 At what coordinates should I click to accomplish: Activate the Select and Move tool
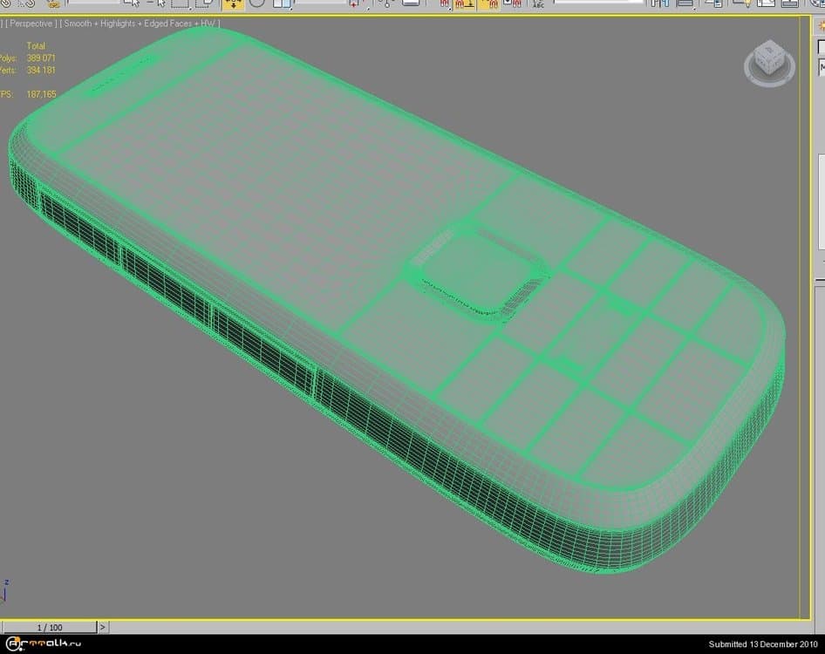(233, 3)
